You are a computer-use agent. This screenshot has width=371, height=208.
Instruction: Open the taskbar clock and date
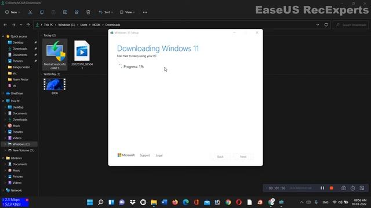point(359,202)
